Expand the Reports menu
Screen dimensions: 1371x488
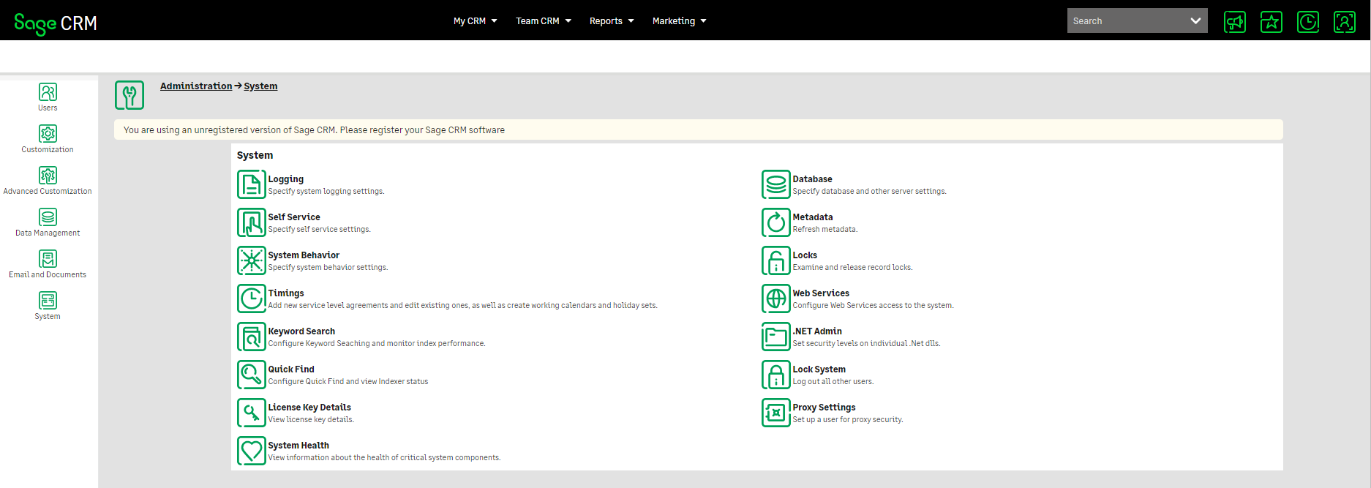pos(612,21)
